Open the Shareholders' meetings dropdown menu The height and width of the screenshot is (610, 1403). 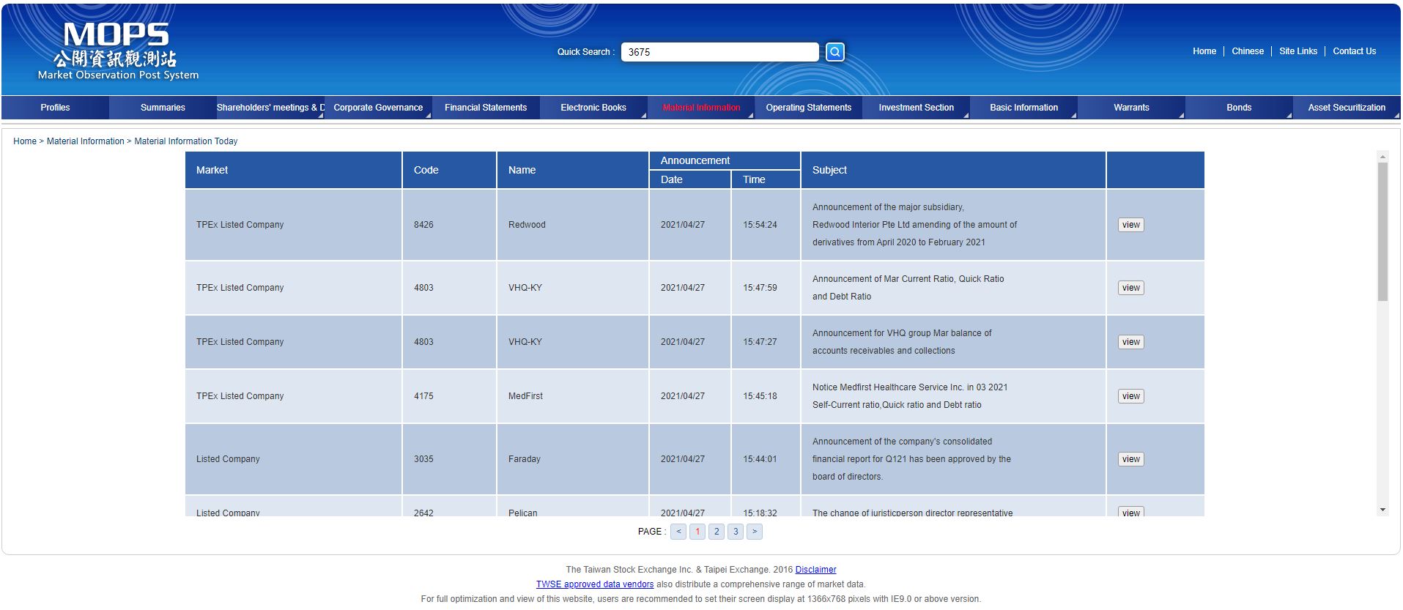(270, 108)
